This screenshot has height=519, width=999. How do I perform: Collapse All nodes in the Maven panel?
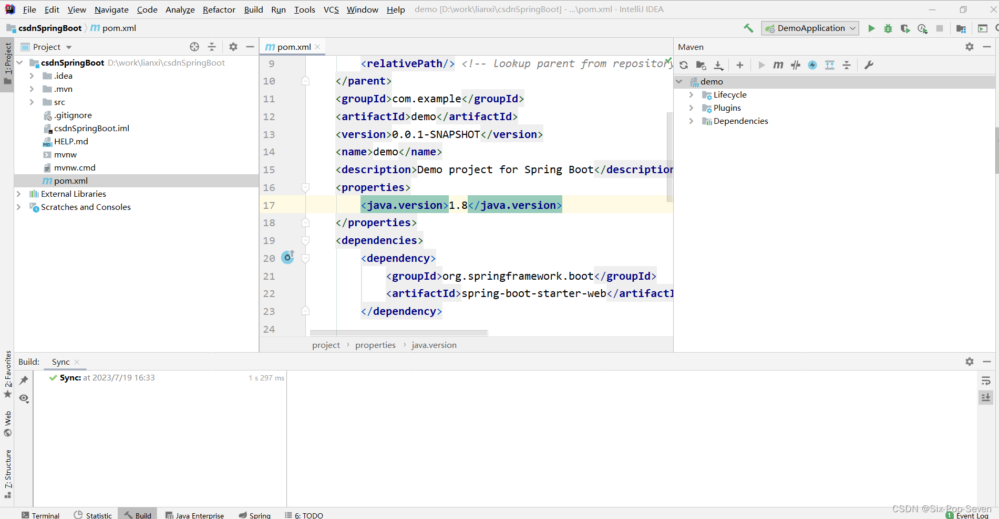847,65
